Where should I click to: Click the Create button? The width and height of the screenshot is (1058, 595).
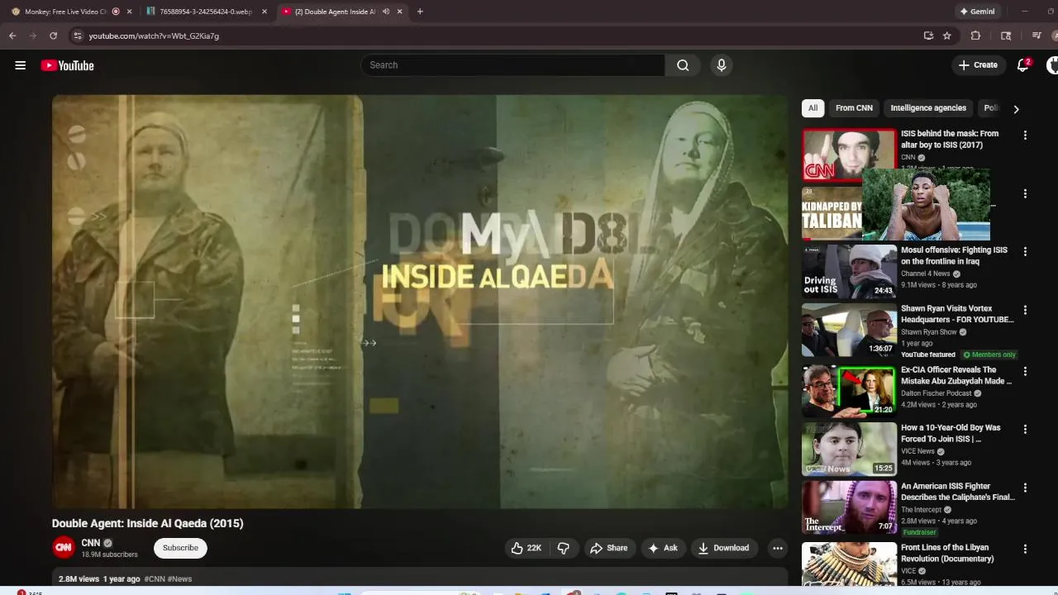point(978,65)
